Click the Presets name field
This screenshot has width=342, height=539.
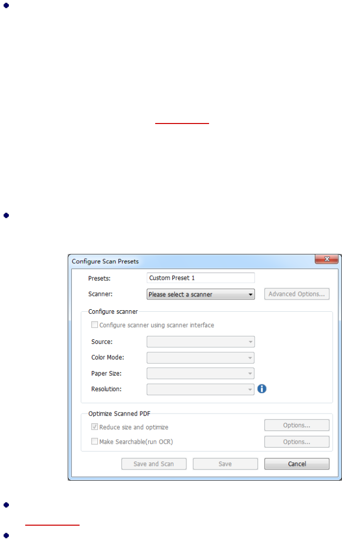coord(201,278)
